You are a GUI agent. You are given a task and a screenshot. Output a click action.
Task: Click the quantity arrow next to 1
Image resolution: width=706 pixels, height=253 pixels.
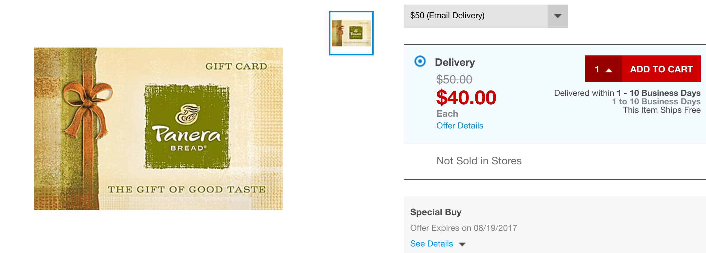(x=609, y=70)
